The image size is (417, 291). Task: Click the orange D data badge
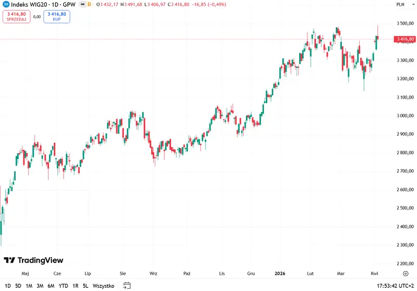89,4
